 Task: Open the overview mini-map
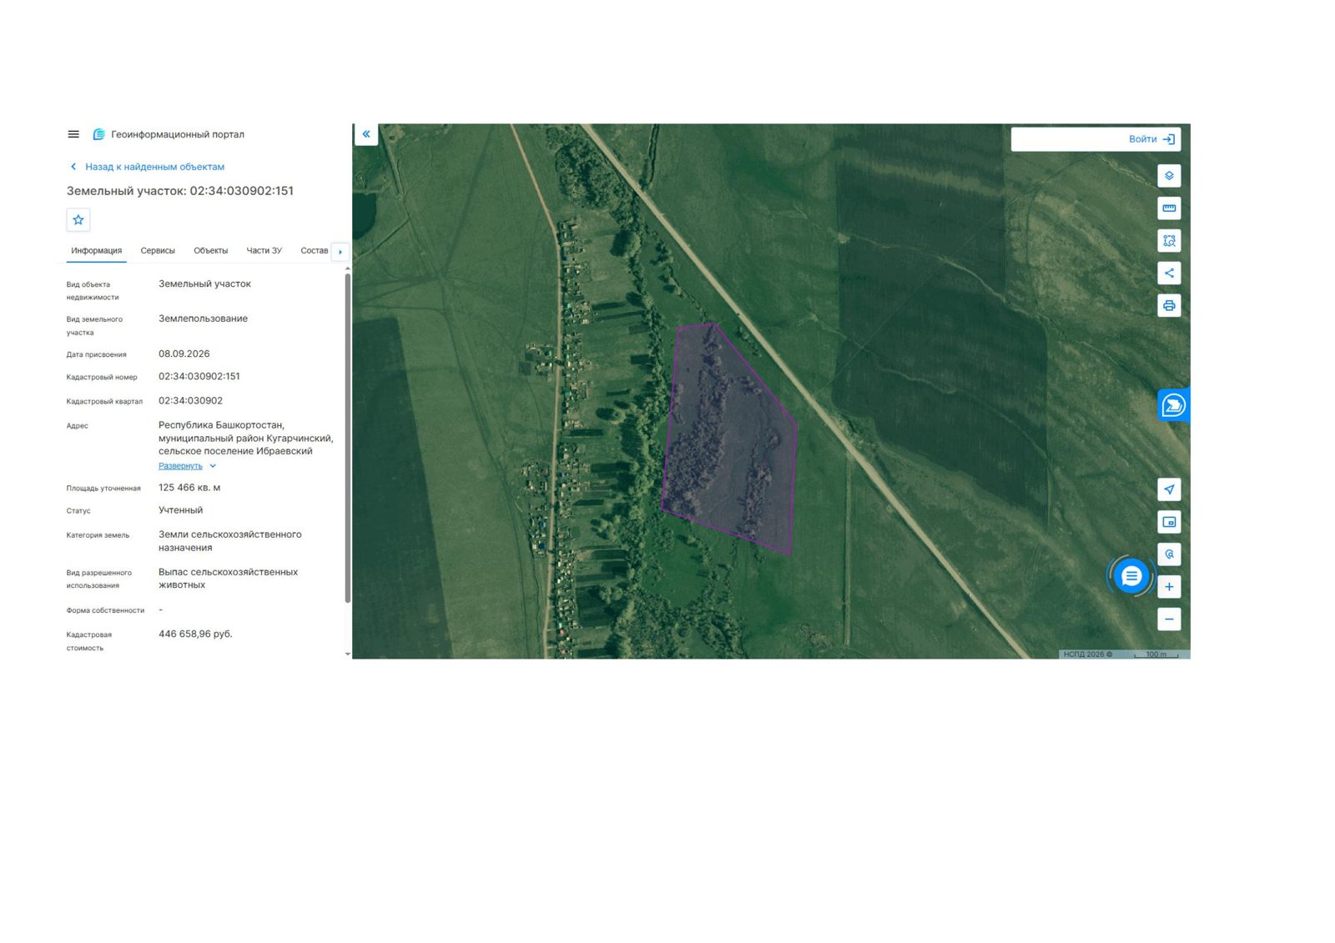click(1169, 522)
